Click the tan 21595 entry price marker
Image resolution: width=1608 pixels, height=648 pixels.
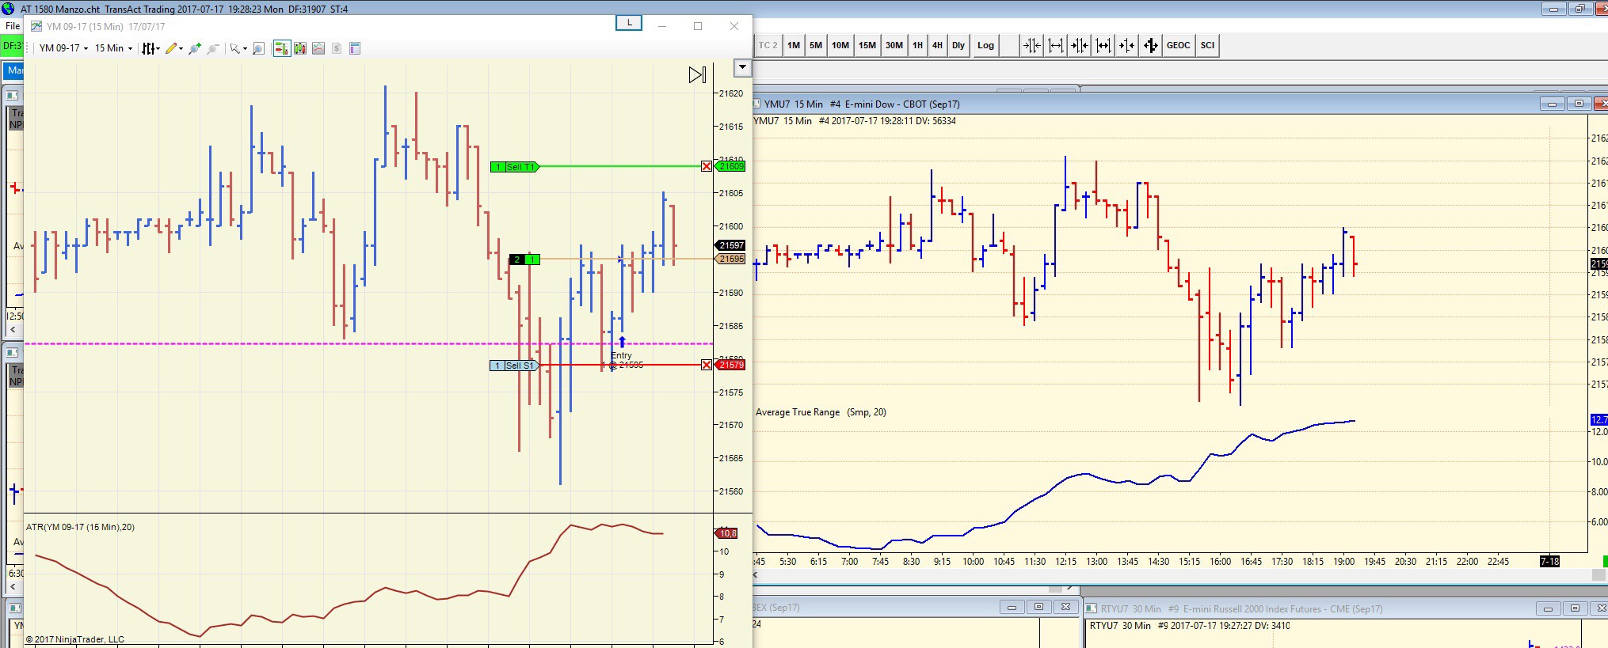pos(730,259)
